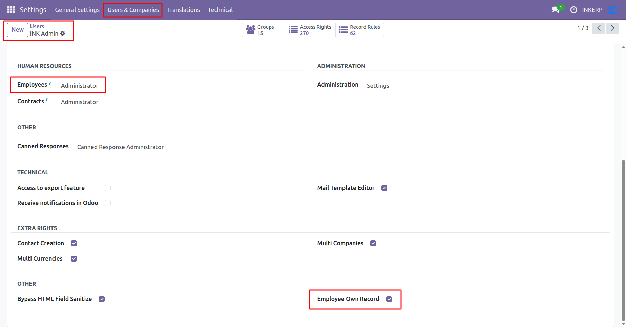Open the Record Rules stat button

pyautogui.click(x=360, y=30)
